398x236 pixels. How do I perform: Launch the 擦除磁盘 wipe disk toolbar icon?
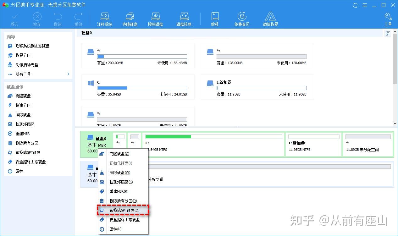(x=155, y=18)
